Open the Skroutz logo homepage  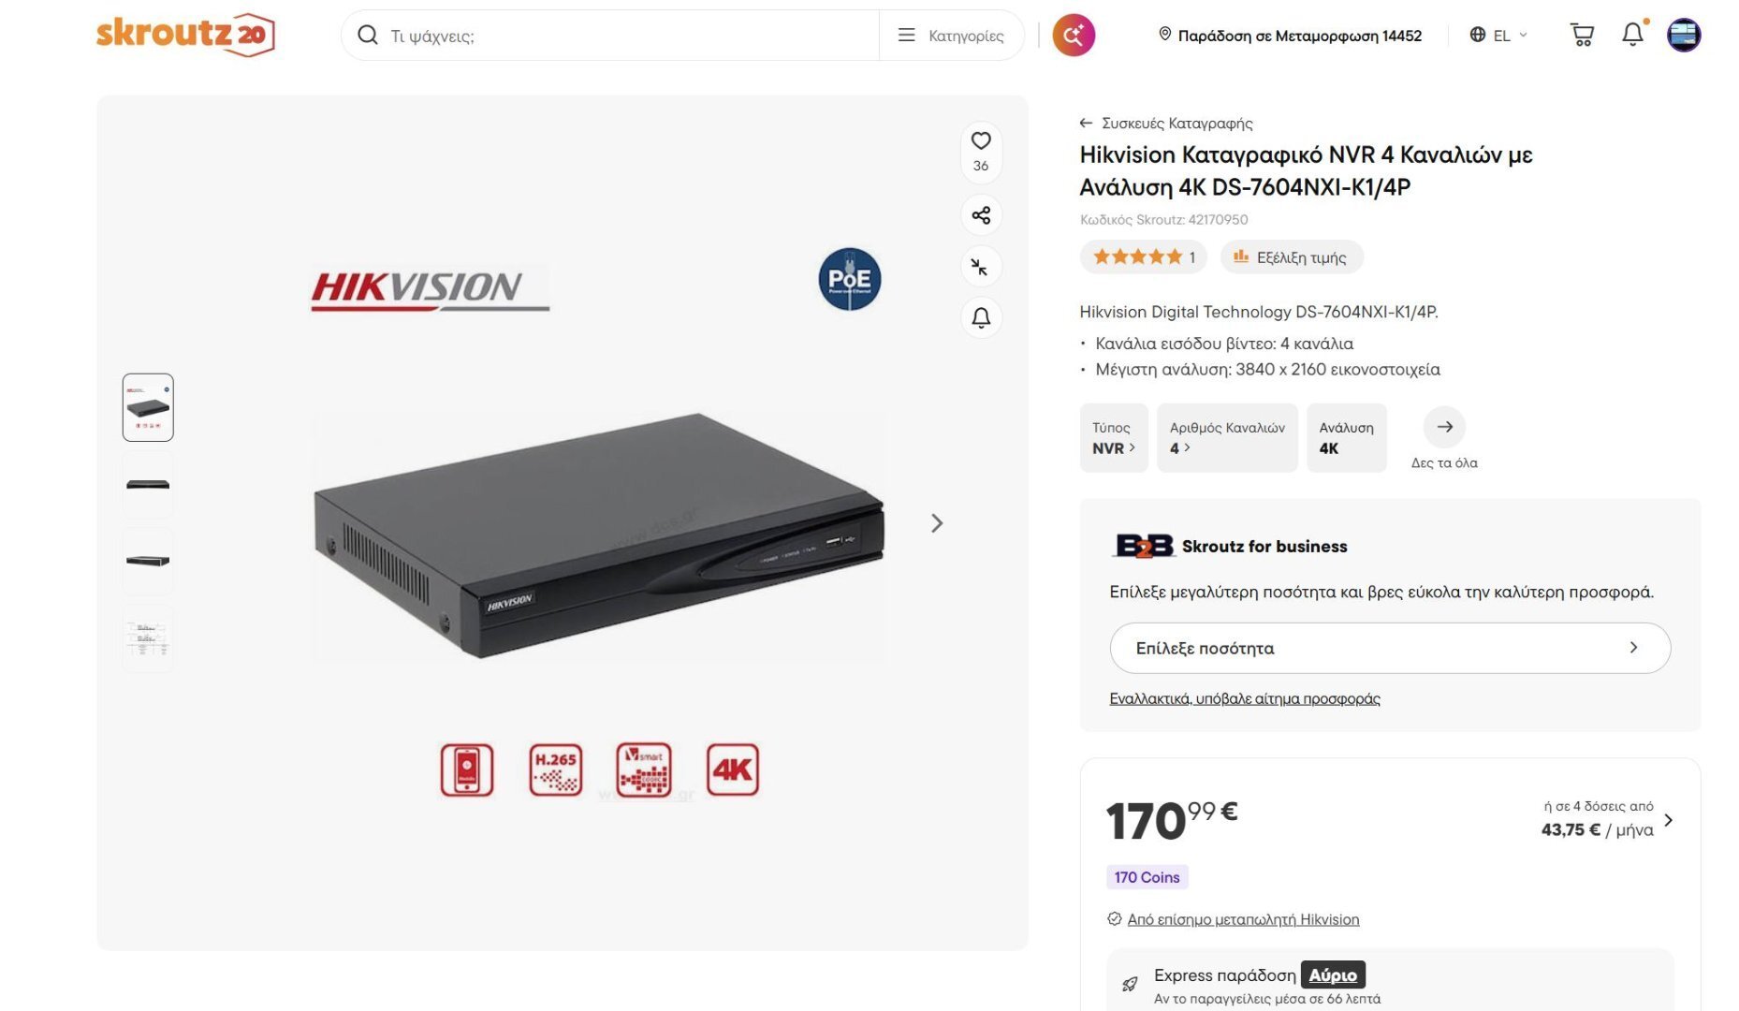pos(185,35)
